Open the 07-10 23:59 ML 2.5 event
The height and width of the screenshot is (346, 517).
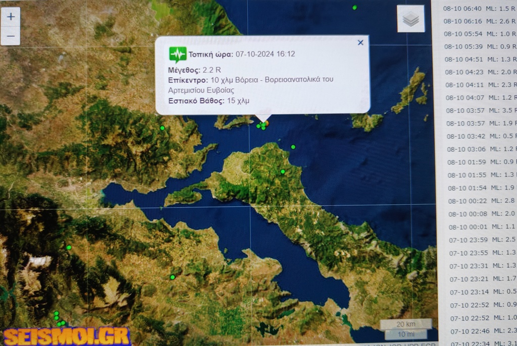480,239
